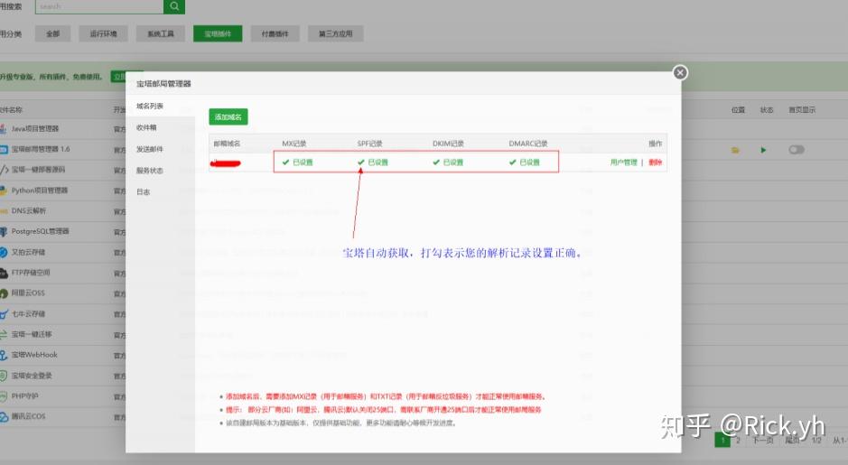Image resolution: width=848 pixels, height=465 pixels.
Task: Click the 邮箱域名 column header
Action: coord(227,144)
